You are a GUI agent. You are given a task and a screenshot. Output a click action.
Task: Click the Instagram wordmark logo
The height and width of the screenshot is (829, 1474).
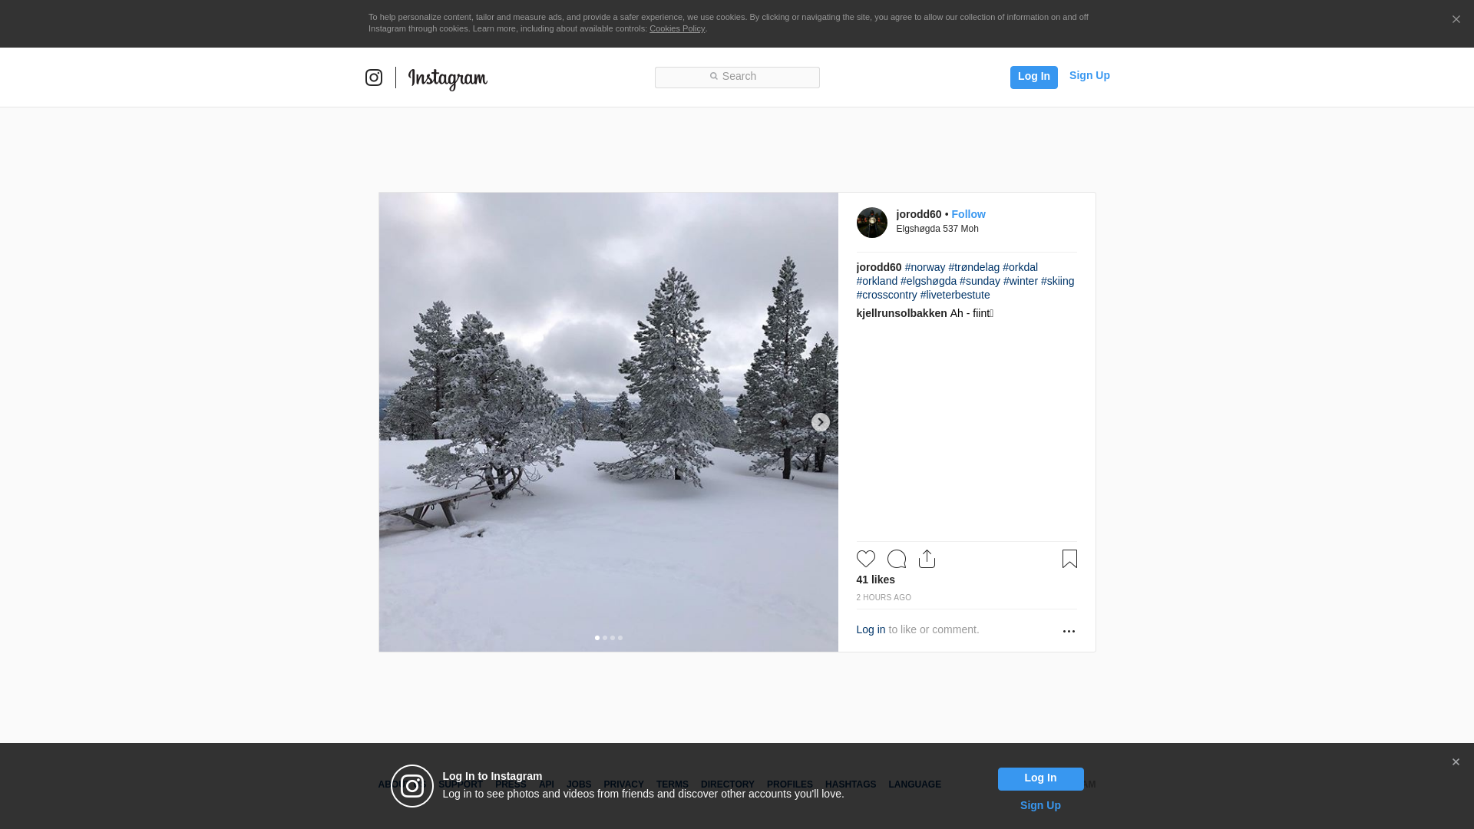pos(448,78)
